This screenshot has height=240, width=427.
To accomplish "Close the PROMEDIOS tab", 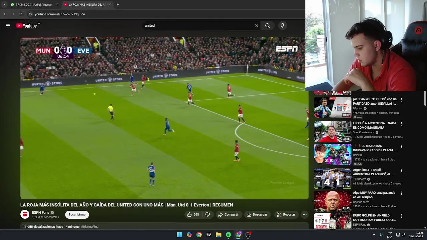I will 57,5.
